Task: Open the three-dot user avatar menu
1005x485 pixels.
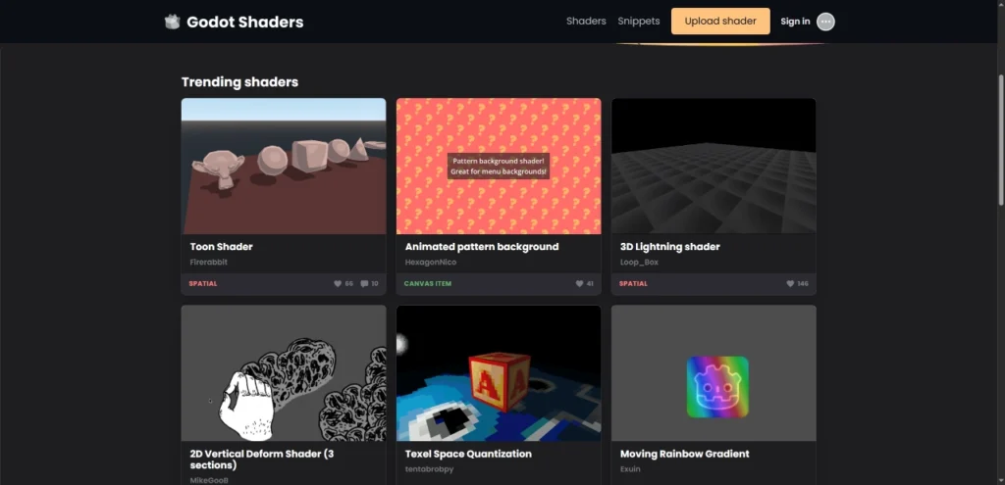Action: click(825, 22)
